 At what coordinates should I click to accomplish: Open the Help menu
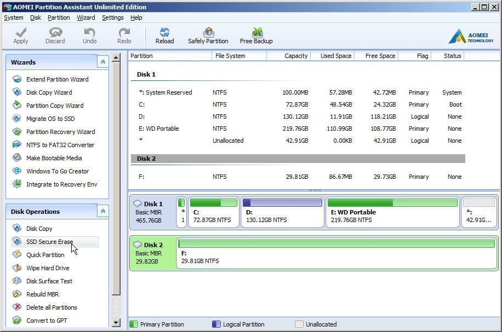(x=136, y=18)
